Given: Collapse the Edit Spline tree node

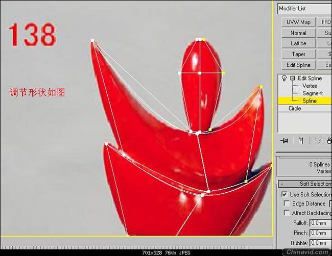Looking at the screenshot, I should click(x=292, y=78).
